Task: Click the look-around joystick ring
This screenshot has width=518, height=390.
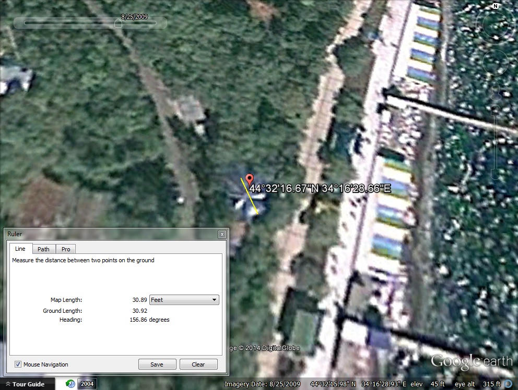Action: point(496,25)
